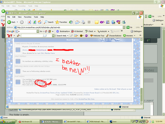Click Search Web button on Yahoo toolbar
This screenshot has width=165, height=124.
(61, 36)
